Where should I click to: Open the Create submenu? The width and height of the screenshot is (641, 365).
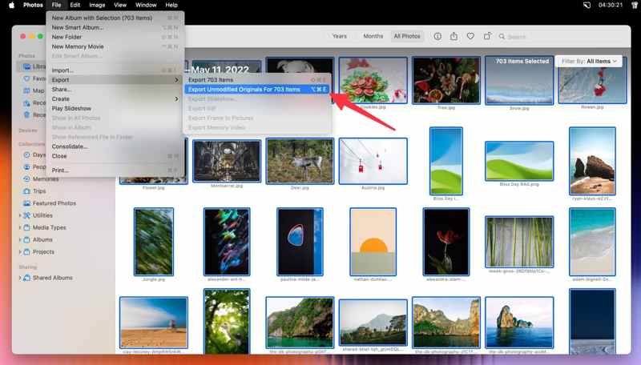(x=115, y=98)
